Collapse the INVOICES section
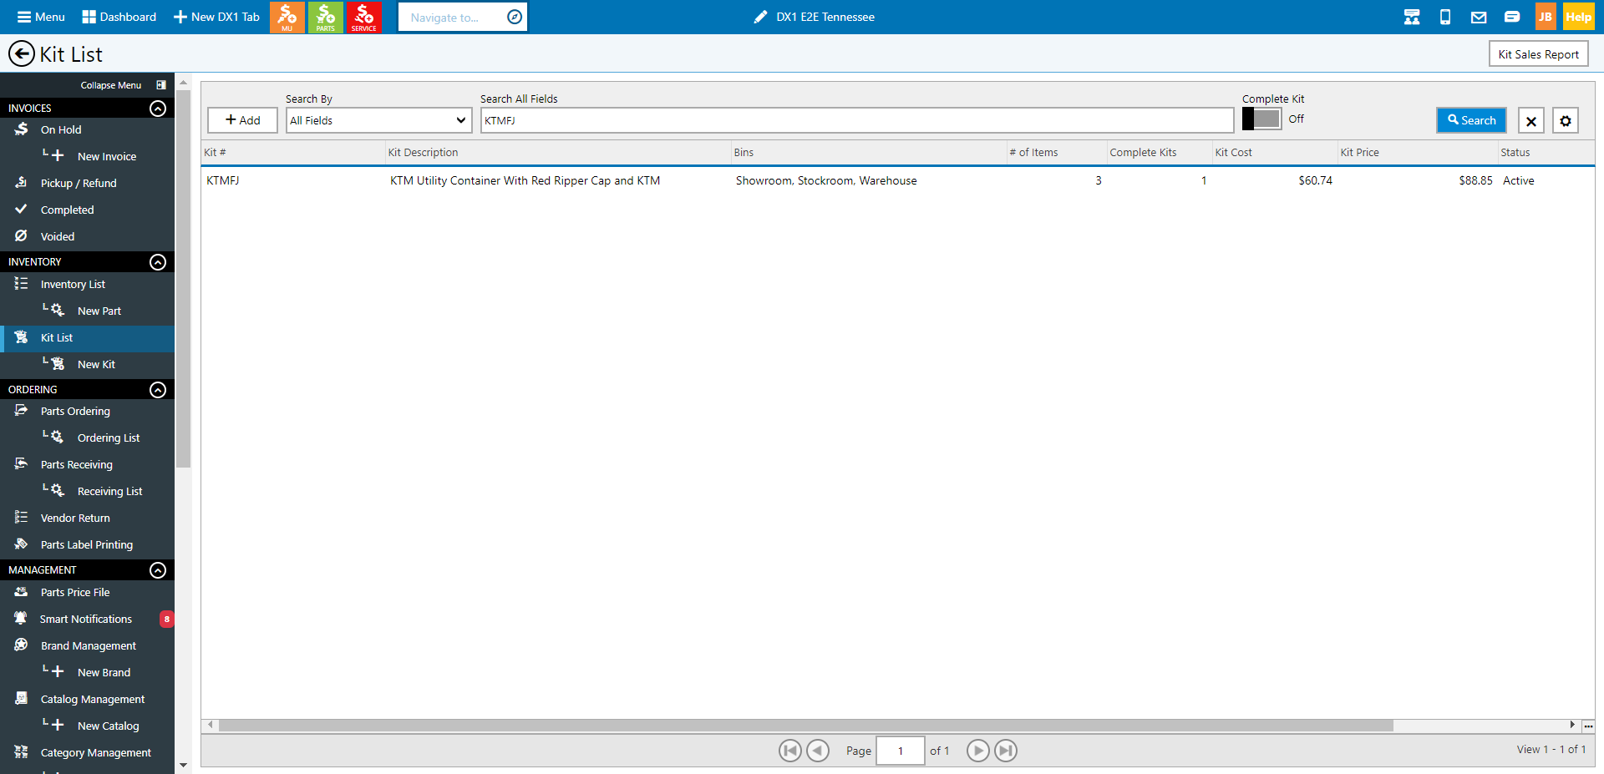Screen dimensions: 1604x774 pyautogui.click(x=158, y=109)
